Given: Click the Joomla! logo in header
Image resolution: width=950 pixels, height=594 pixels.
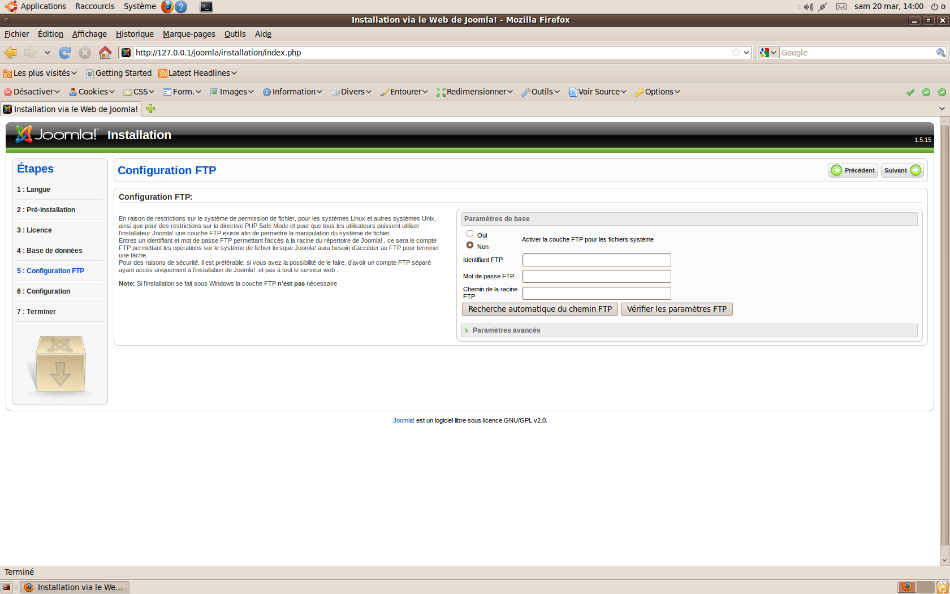Looking at the screenshot, I should pyautogui.click(x=57, y=134).
